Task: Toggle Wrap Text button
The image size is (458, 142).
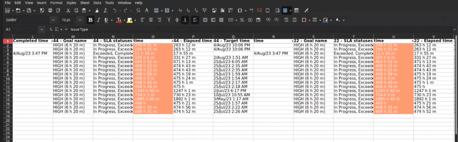Action: [x=195, y=20]
